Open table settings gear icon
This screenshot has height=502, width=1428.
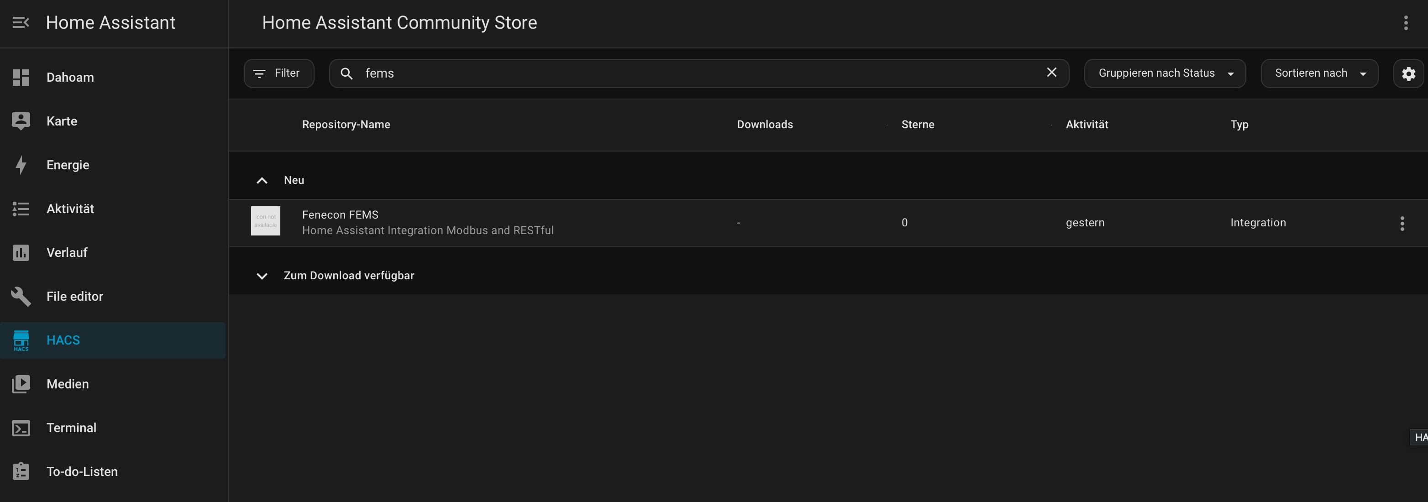pyautogui.click(x=1408, y=73)
